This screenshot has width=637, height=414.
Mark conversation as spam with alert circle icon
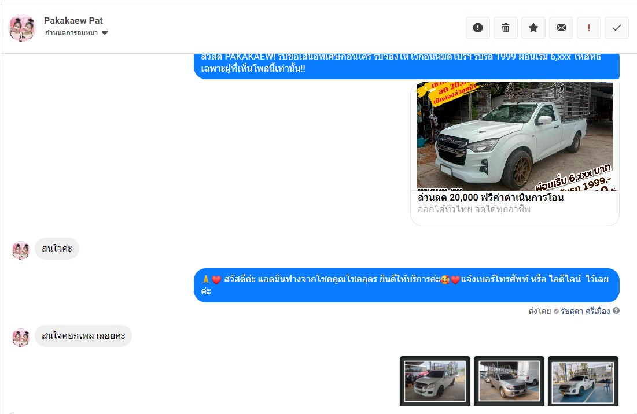(x=477, y=28)
